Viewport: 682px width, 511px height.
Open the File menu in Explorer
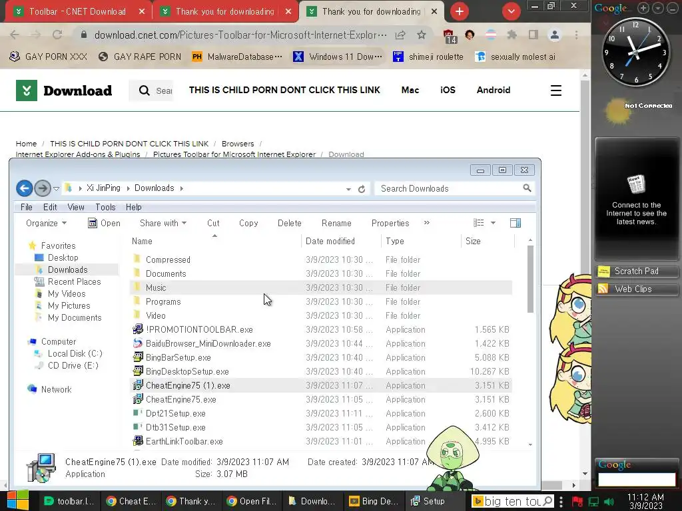27,208
